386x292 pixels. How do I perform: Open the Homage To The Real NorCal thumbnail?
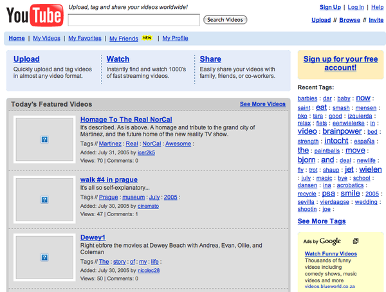(x=44, y=140)
